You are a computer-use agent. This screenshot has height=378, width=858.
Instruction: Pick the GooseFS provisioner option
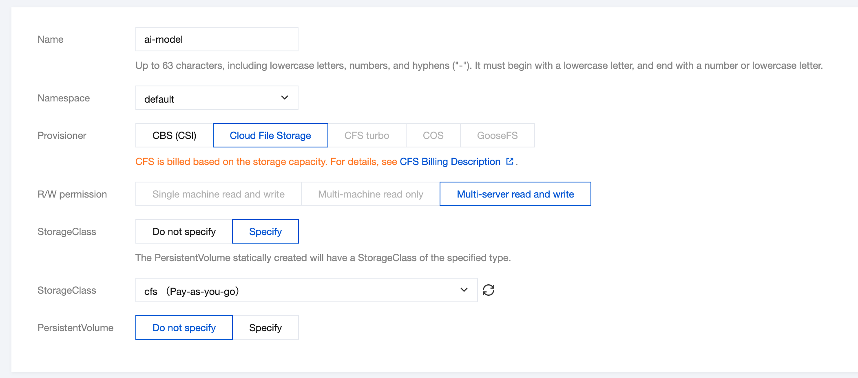point(497,136)
